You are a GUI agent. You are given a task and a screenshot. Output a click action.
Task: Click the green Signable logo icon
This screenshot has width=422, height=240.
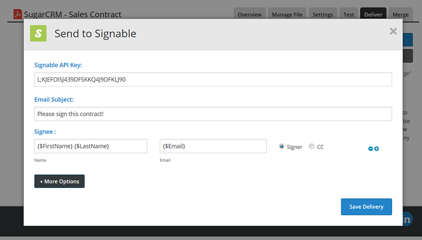(38, 33)
